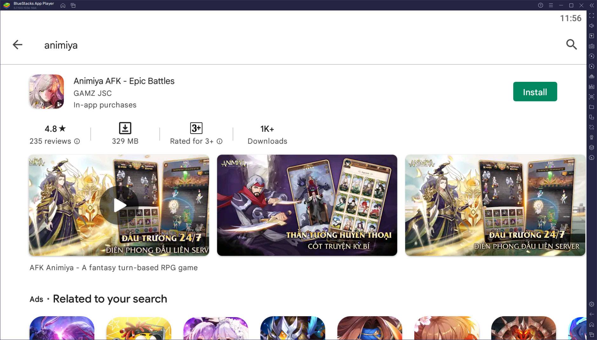Open recent apps icon in sidebar
The image size is (597, 340).
(592, 335)
